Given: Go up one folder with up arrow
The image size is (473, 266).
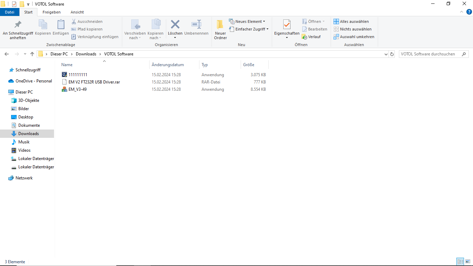Looking at the screenshot, I should [x=32, y=54].
